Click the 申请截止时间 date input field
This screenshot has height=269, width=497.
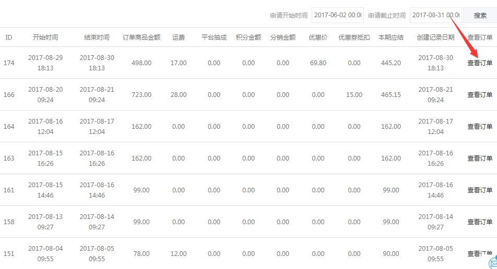435,15
